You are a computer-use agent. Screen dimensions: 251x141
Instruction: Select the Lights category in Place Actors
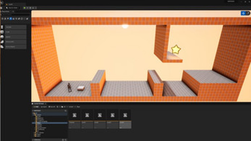pos(8,19)
